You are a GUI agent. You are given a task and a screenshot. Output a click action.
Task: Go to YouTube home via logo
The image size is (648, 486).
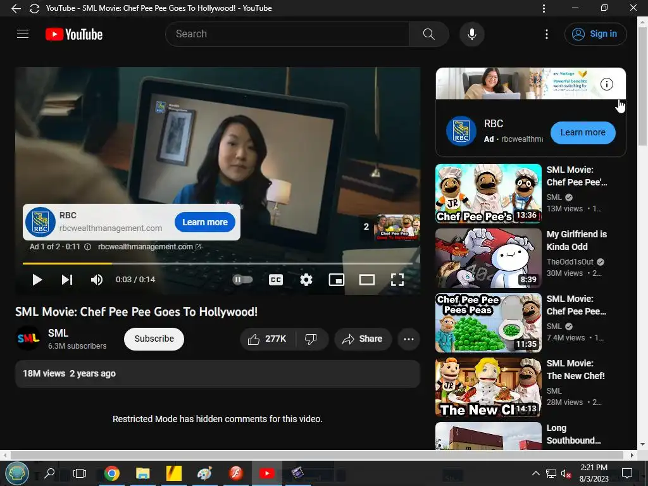[x=74, y=34]
